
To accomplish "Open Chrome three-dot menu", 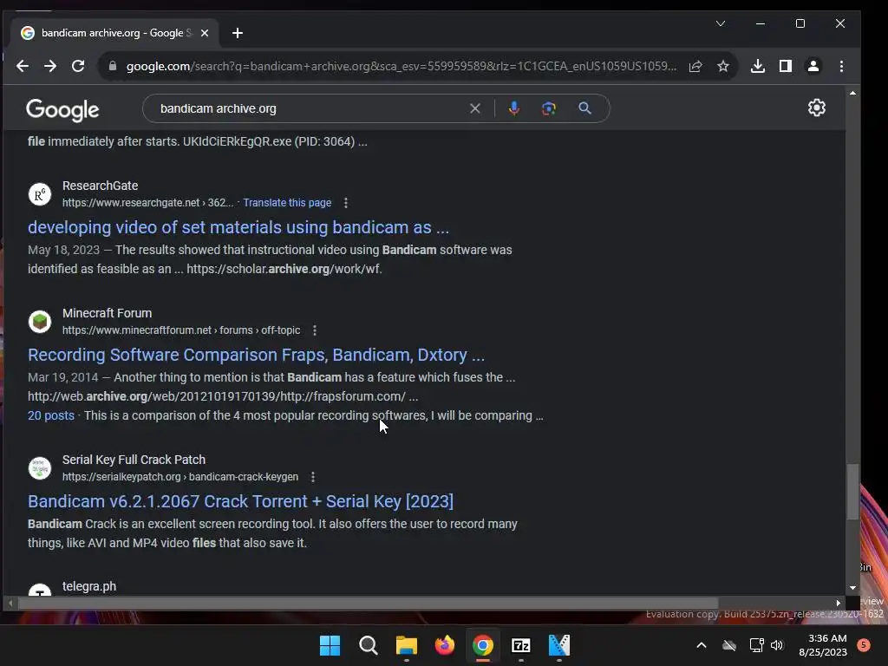I will [x=841, y=66].
